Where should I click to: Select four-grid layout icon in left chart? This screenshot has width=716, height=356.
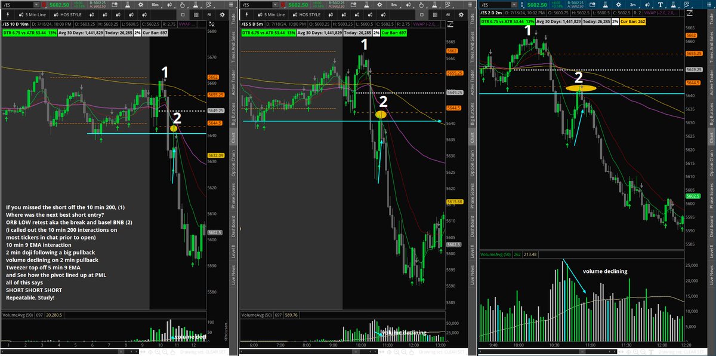(196, 15)
